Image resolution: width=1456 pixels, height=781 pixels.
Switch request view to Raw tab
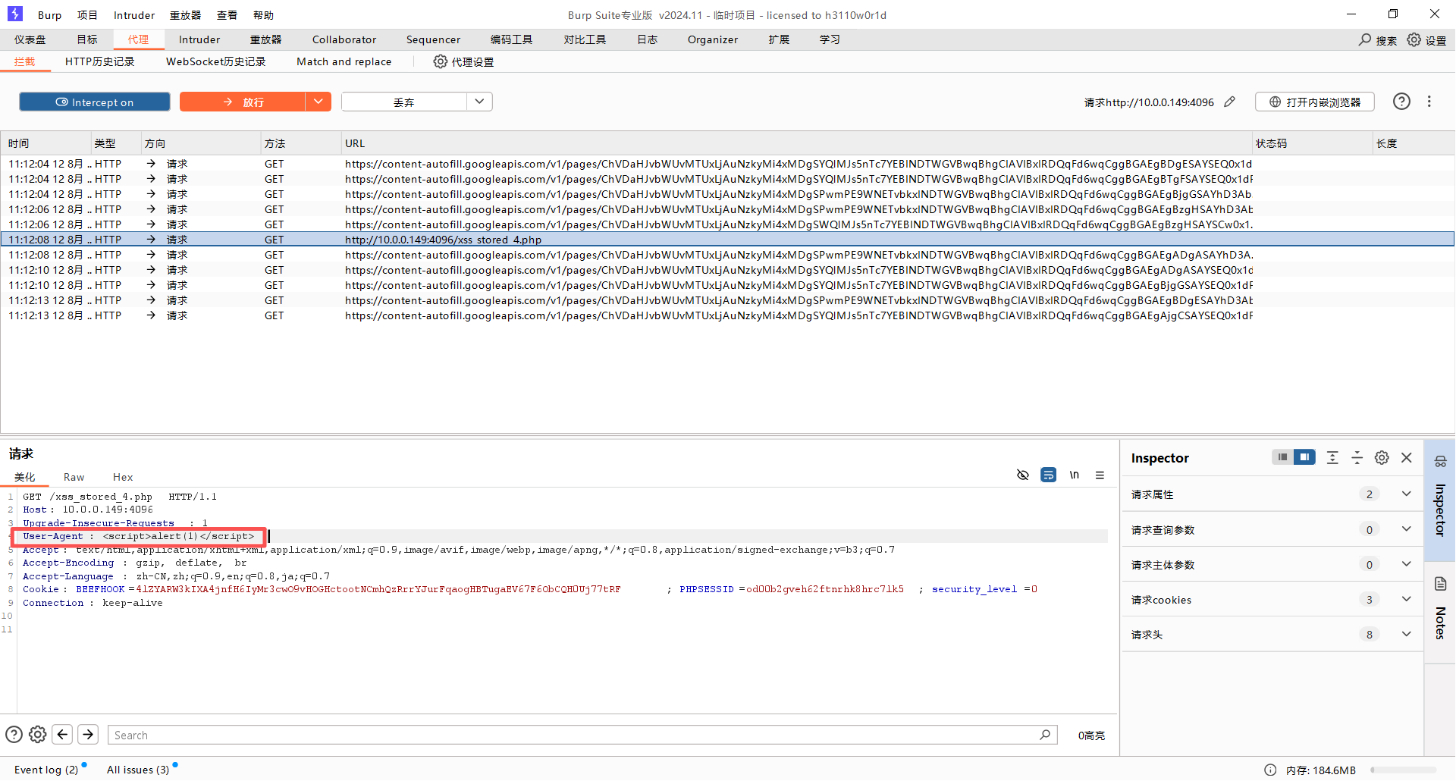[74, 477]
